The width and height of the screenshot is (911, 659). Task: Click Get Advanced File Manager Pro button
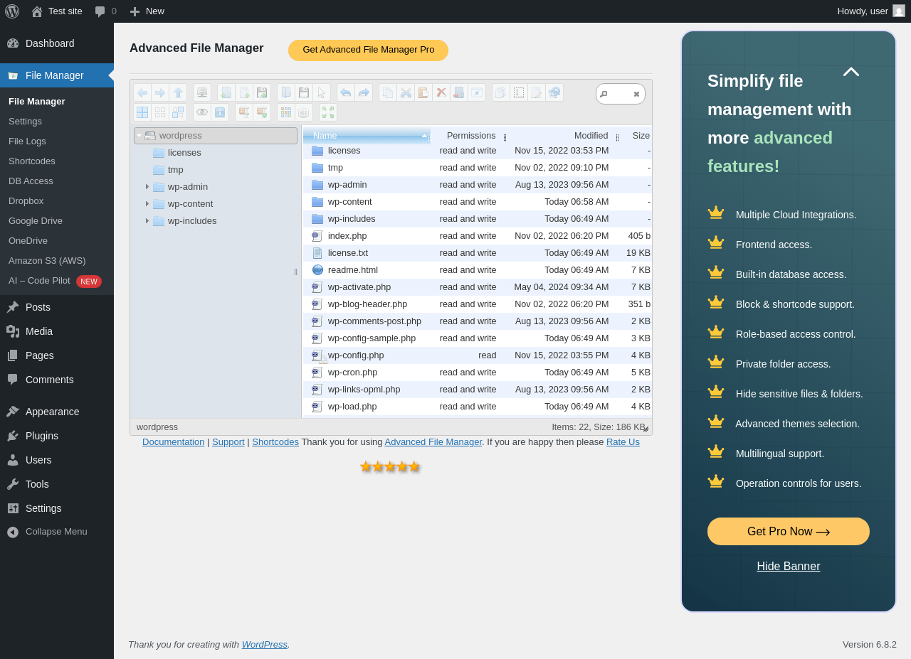pyautogui.click(x=369, y=50)
